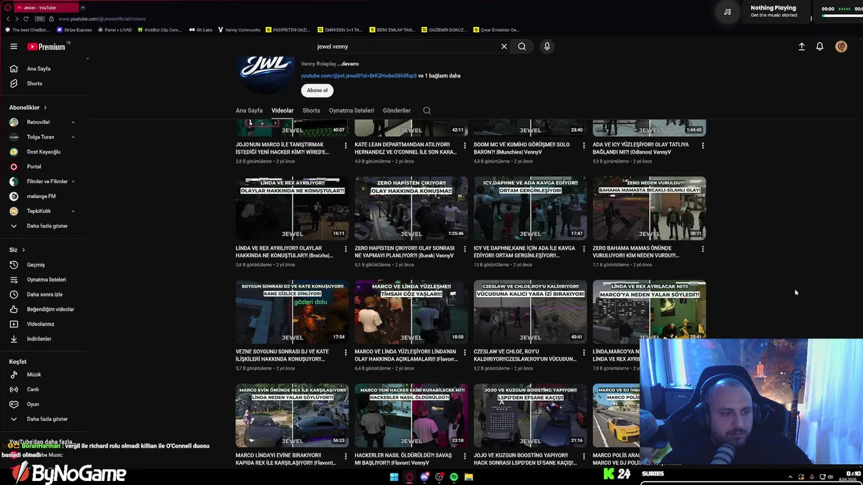Open Shorts from the sidebar

tap(44, 84)
